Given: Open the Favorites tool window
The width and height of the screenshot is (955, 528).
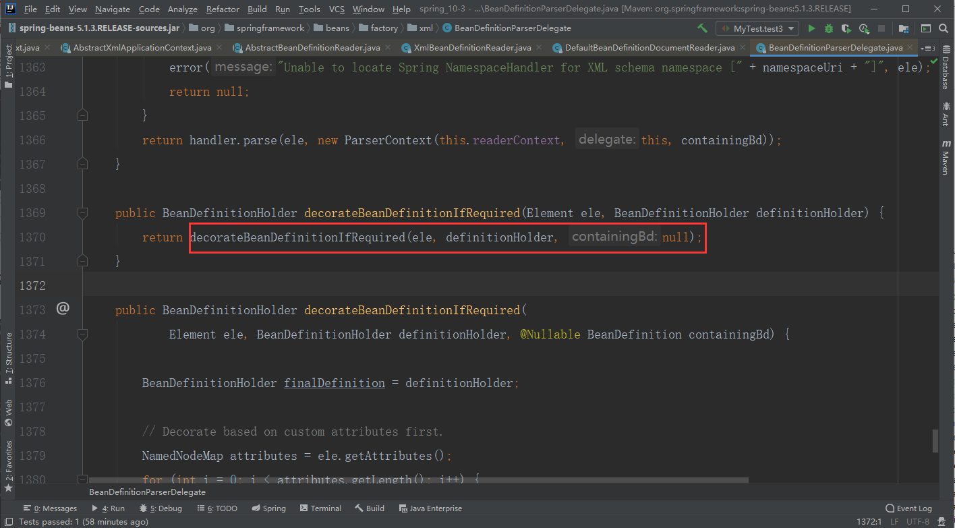Looking at the screenshot, I should (8, 465).
